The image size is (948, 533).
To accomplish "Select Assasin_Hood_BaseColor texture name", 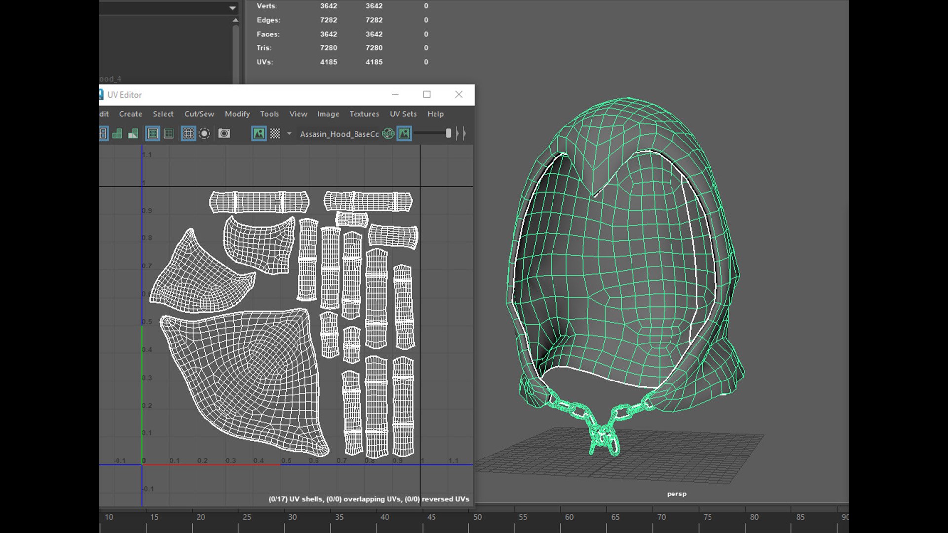I will tap(339, 134).
